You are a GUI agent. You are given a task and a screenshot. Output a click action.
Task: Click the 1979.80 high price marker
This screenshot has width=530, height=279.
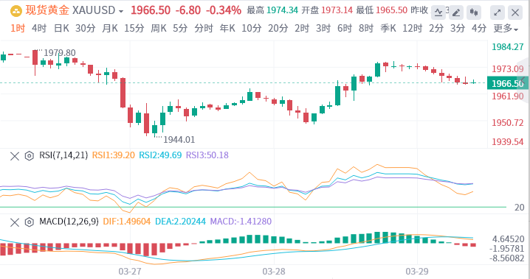coord(60,53)
